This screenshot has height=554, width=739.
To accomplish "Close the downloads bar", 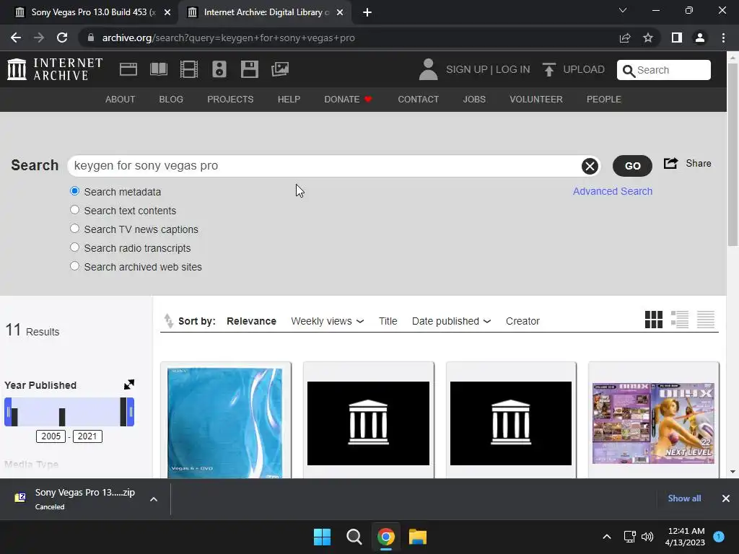I will pos(726,498).
